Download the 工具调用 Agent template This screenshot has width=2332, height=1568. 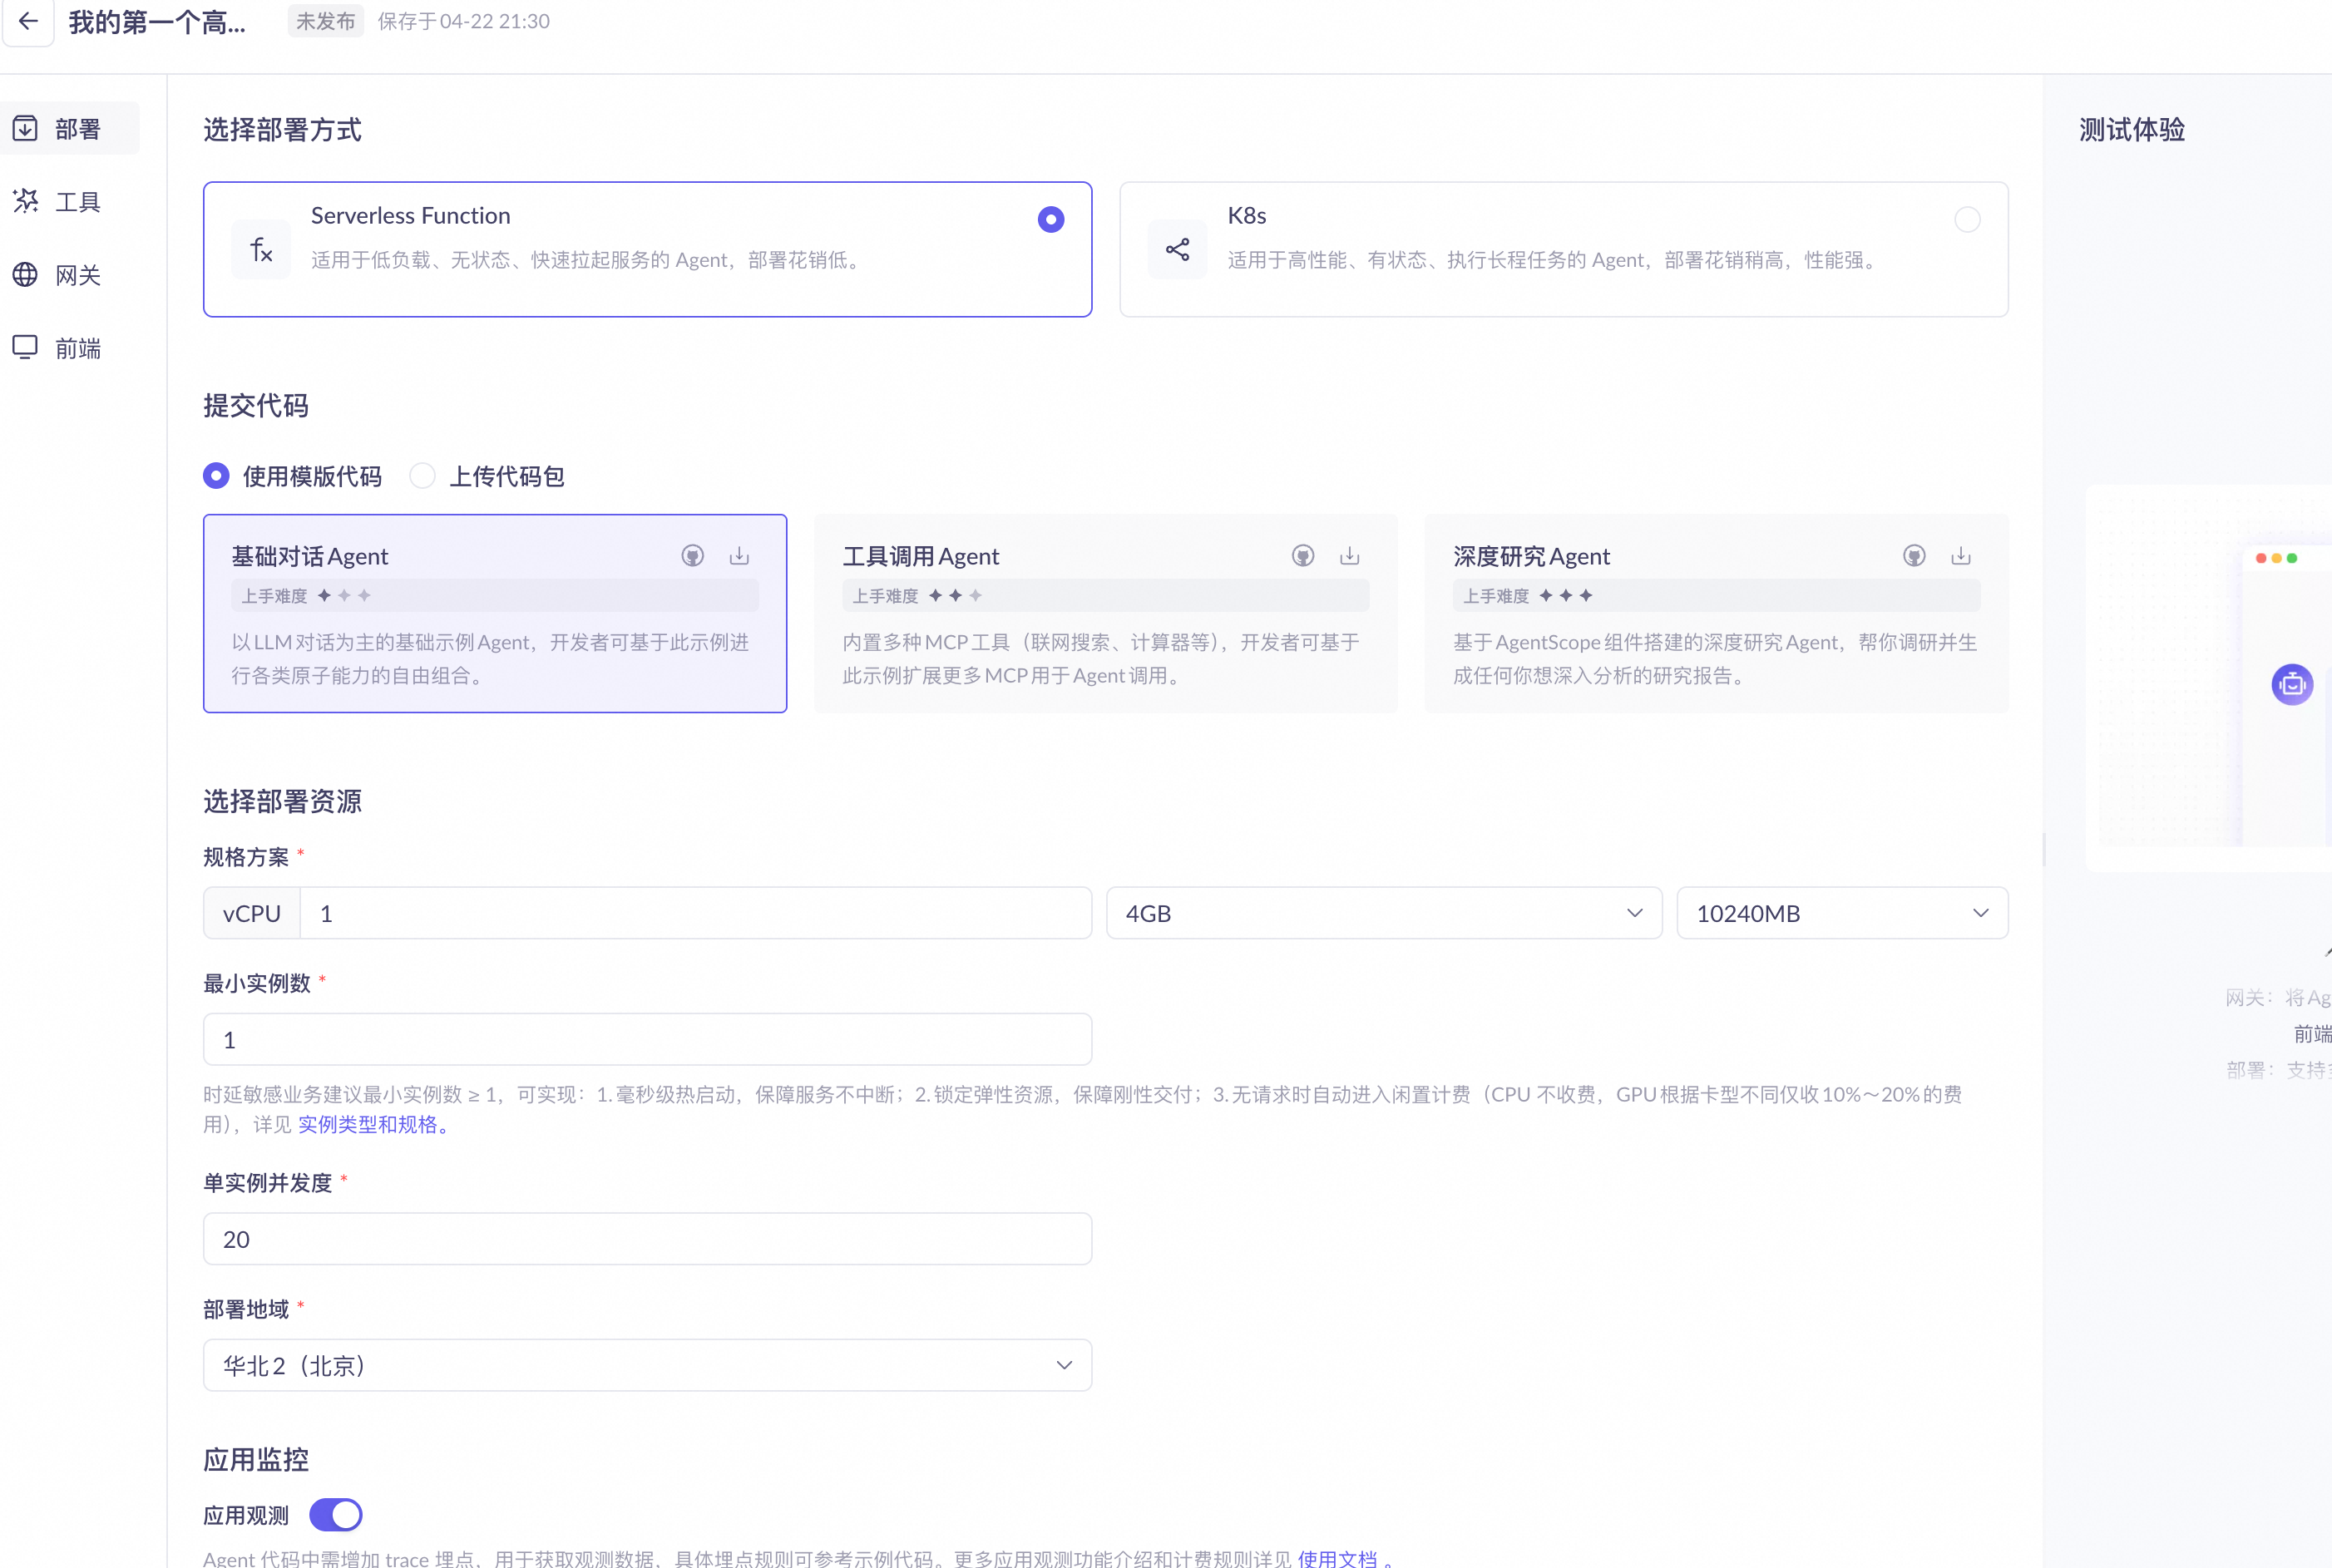click(x=1350, y=556)
